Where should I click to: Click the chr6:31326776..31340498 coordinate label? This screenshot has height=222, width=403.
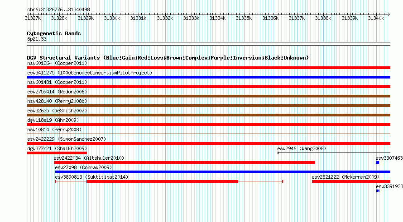pyautogui.click(x=58, y=9)
